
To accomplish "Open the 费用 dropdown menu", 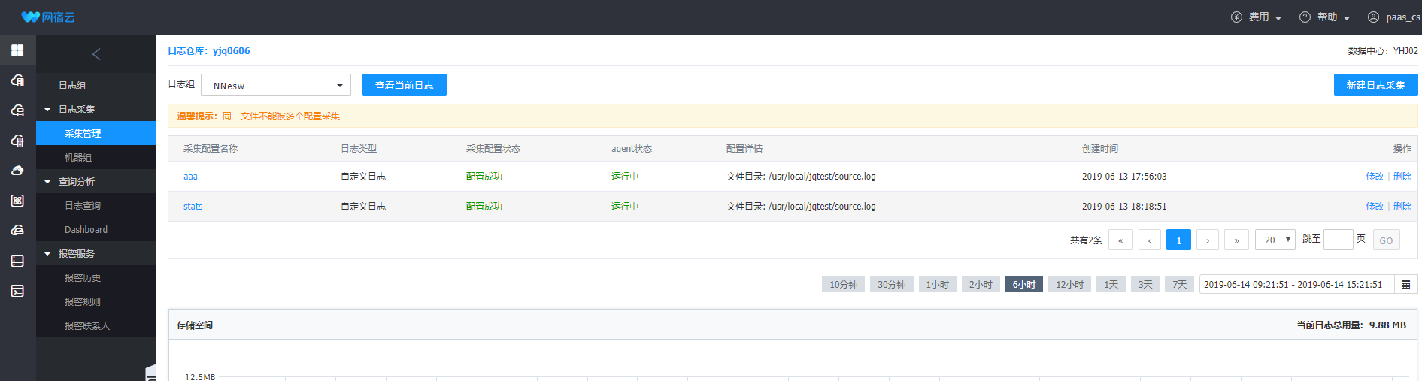I will [x=1266, y=17].
